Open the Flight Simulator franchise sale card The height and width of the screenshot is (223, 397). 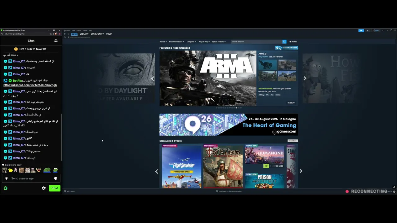(x=181, y=166)
